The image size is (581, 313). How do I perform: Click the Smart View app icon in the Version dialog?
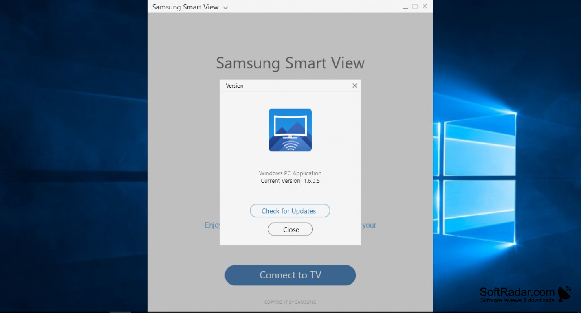click(x=290, y=130)
